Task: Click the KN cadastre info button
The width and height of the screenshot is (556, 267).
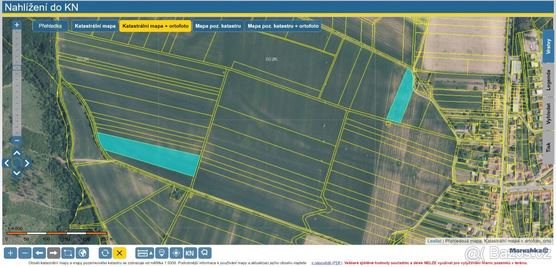Action: (x=190, y=253)
